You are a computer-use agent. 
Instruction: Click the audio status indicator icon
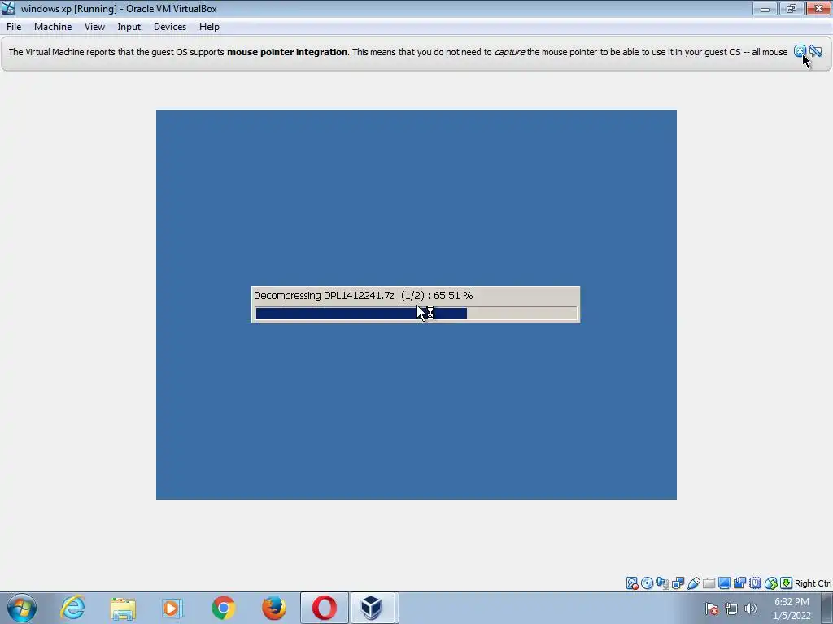pyautogui.click(x=662, y=583)
